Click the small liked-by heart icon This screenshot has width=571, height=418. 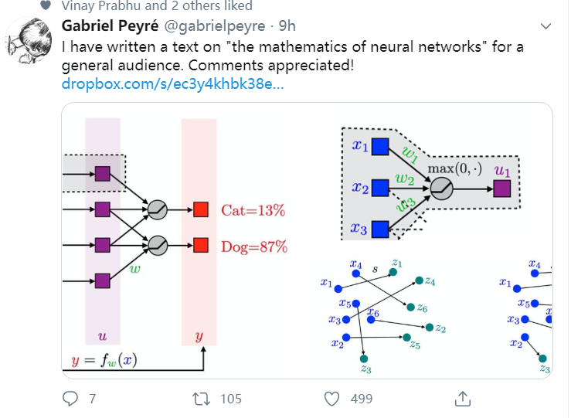tap(46, 6)
